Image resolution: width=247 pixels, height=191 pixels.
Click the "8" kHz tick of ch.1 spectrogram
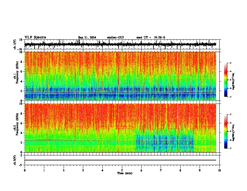tap(22, 62)
